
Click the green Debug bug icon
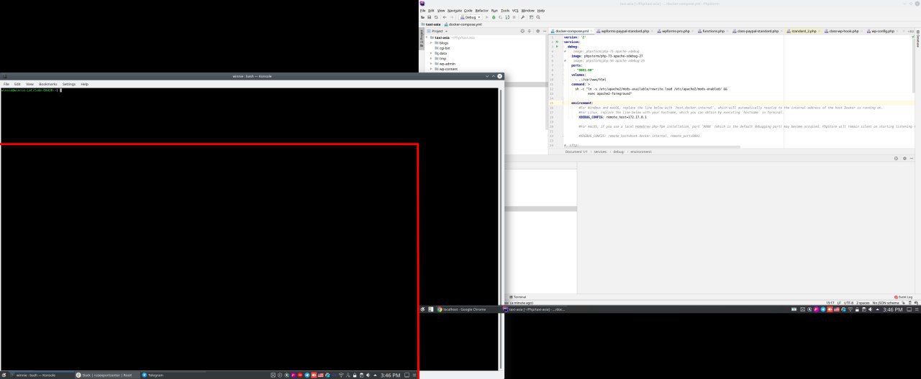[x=494, y=17]
